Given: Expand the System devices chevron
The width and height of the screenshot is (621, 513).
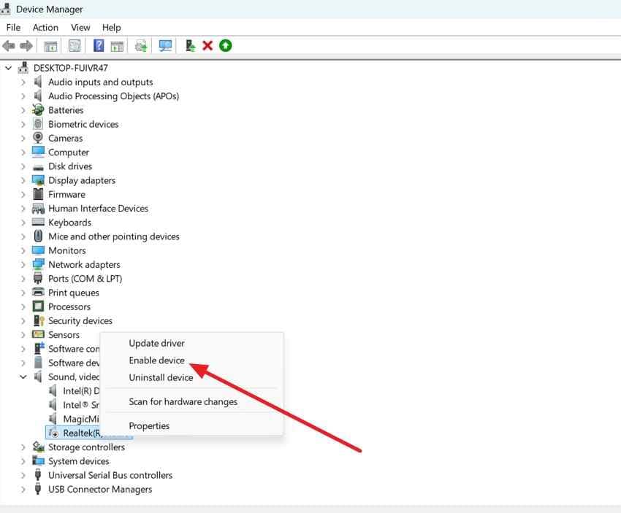Looking at the screenshot, I should coord(23,461).
